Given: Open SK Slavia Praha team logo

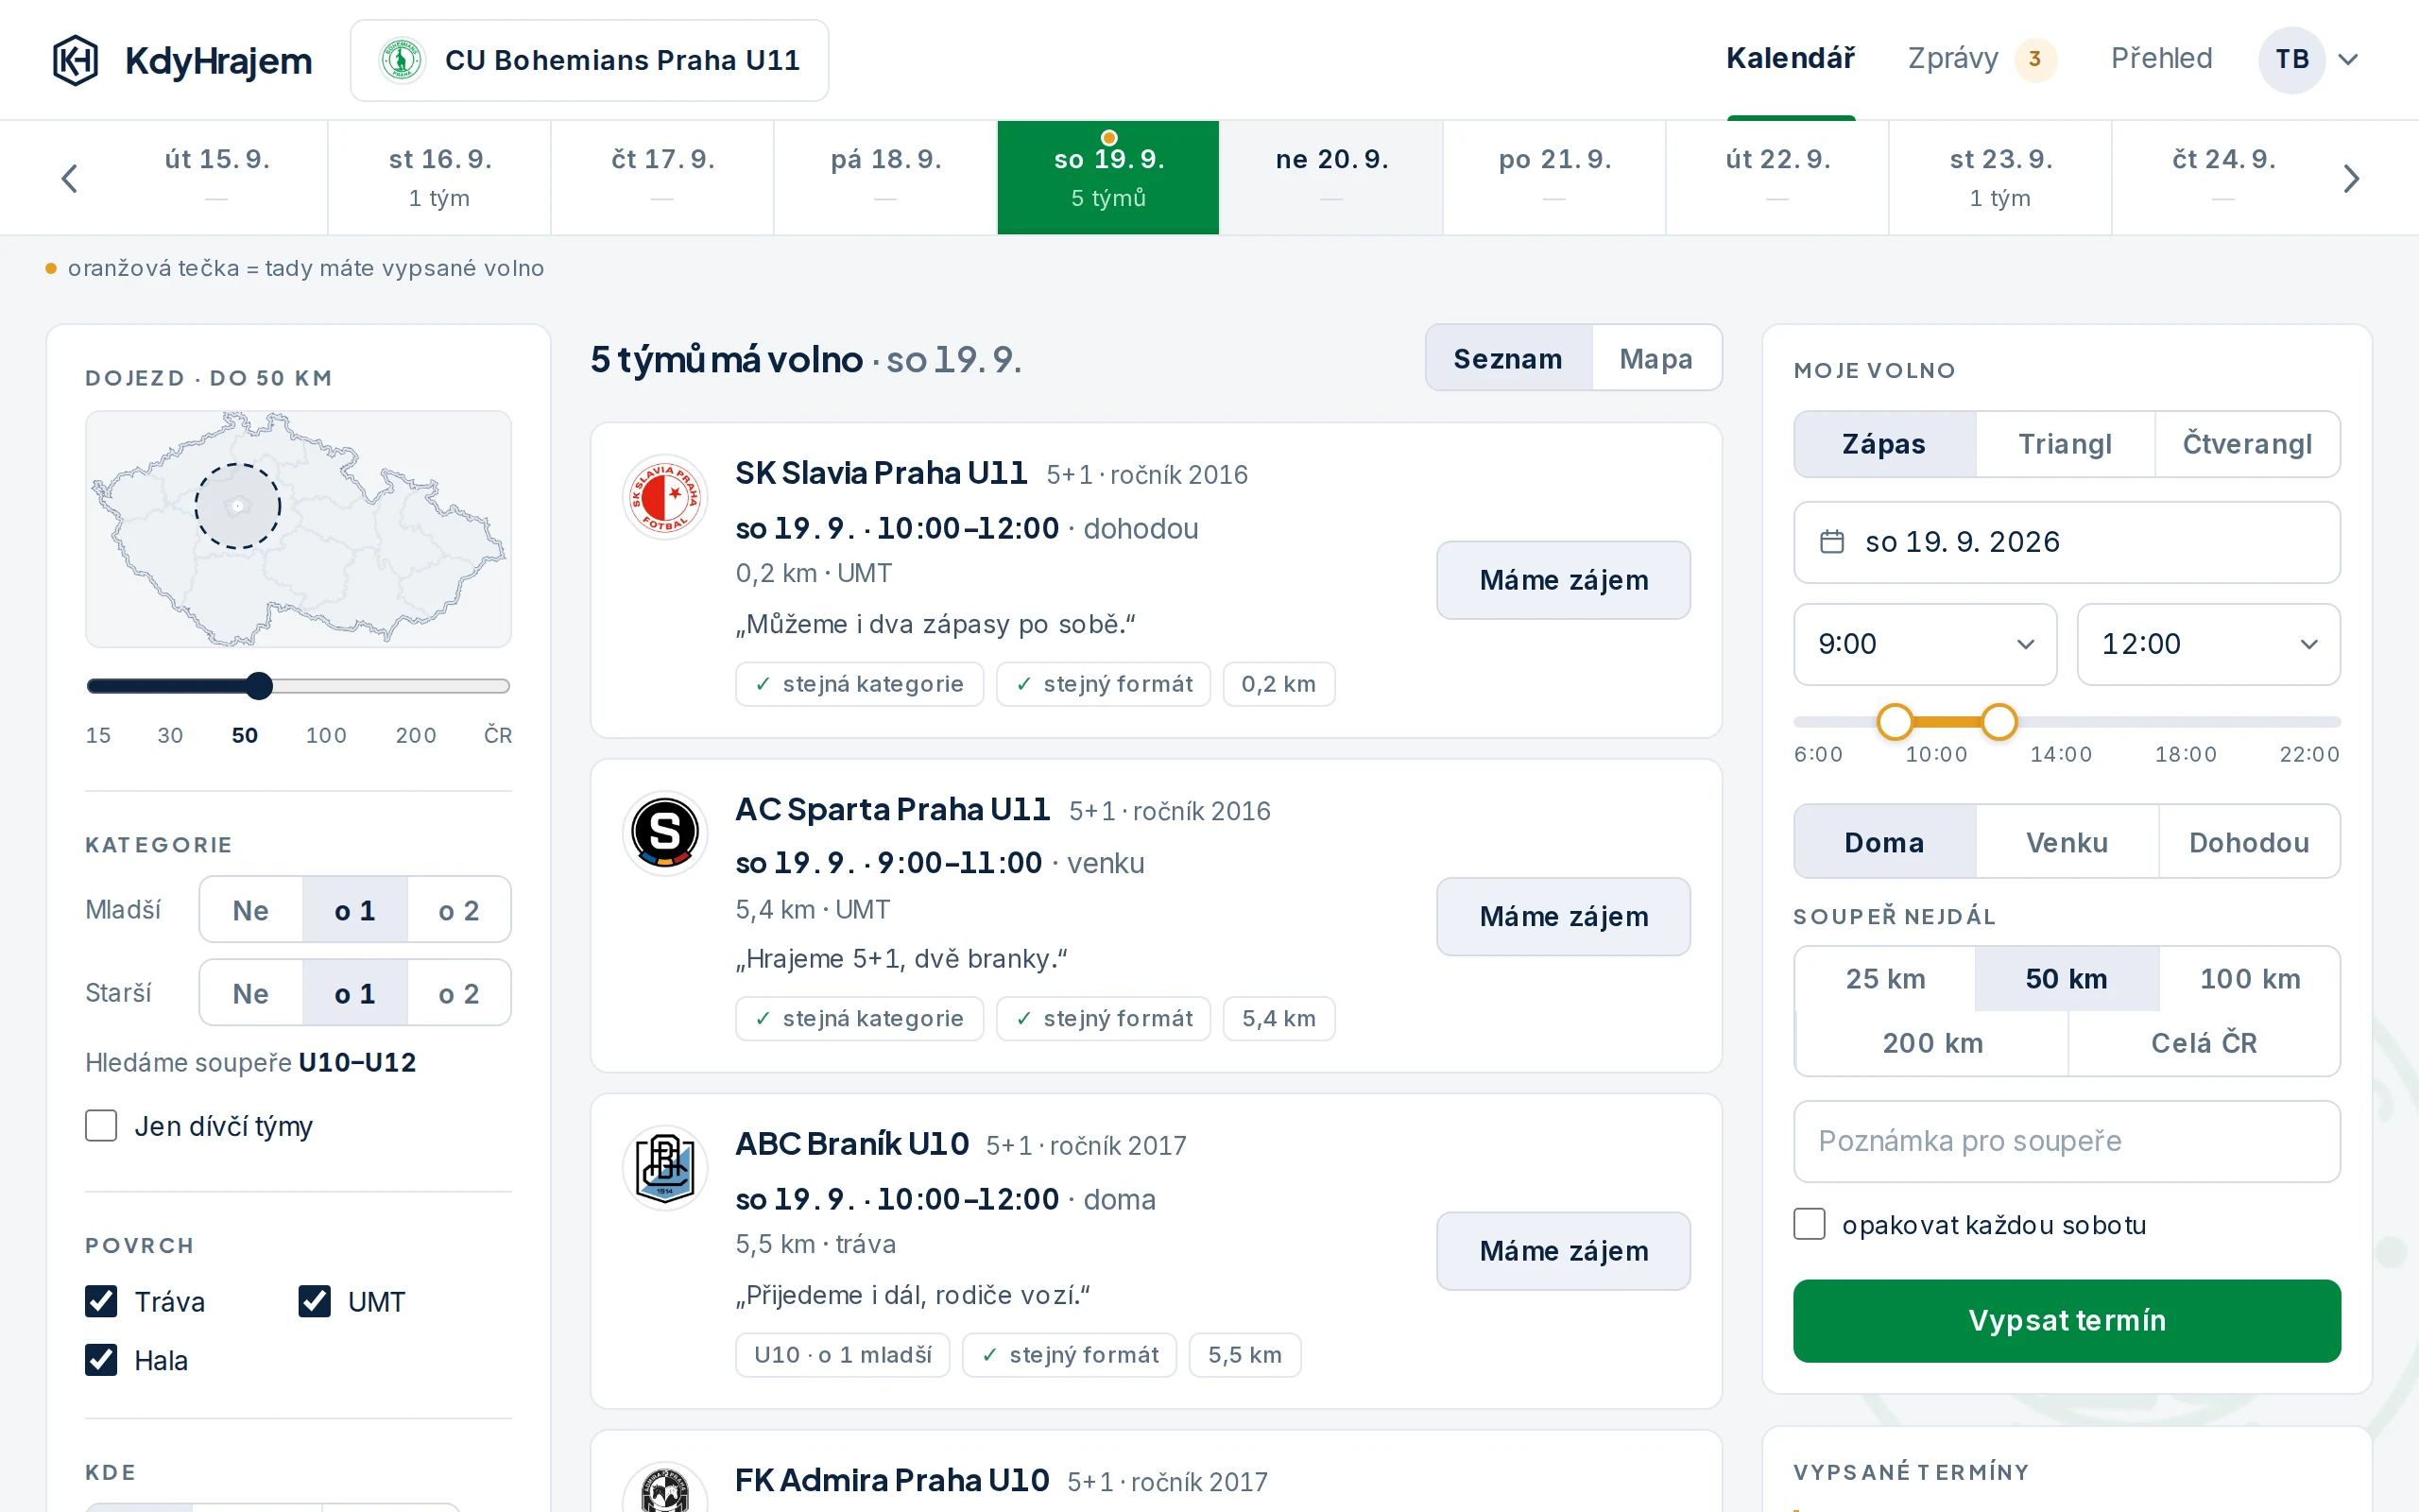Looking at the screenshot, I should tap(664, 497).
